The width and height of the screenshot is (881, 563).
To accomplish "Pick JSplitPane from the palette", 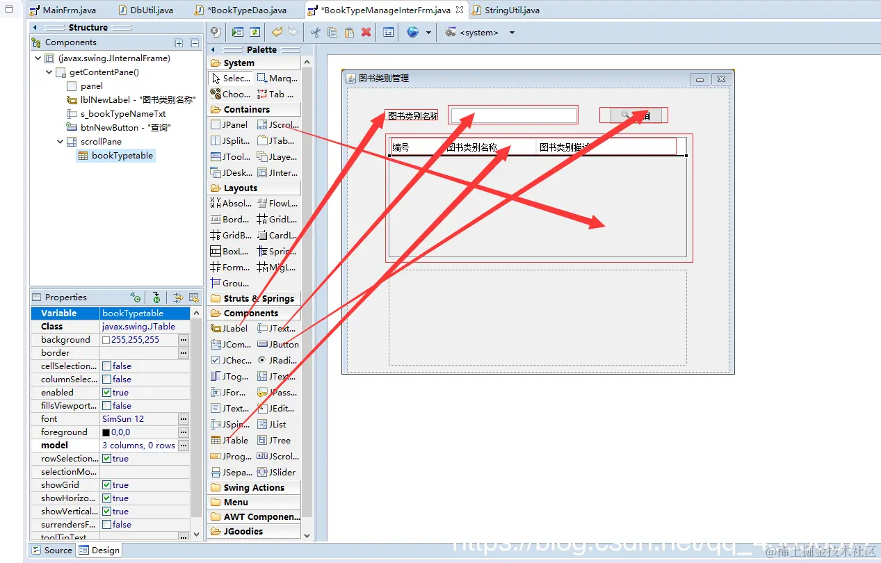I will 231,141.
